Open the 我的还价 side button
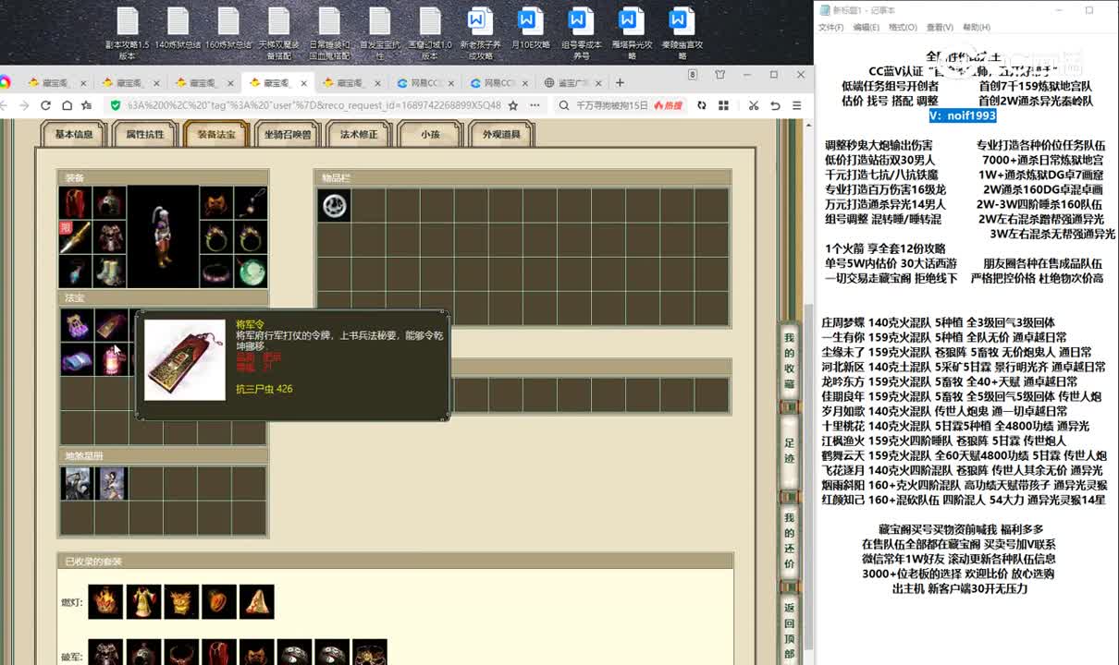 (x=789, y=540)
